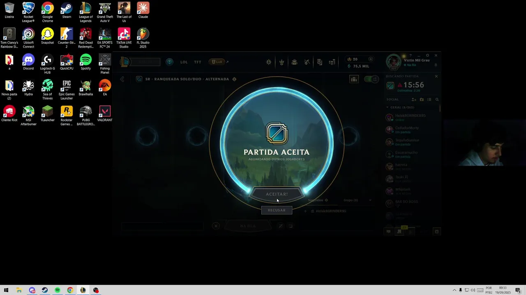Add a friend with the Social plus icon

coord(414,100)
